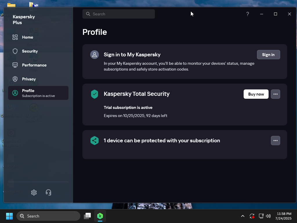Click the Privacy shield icon
The width and height of the screenshot is (297, 223).
[x=15, y=79]
